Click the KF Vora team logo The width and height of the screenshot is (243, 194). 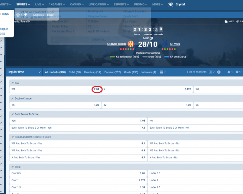click(165, 44)
